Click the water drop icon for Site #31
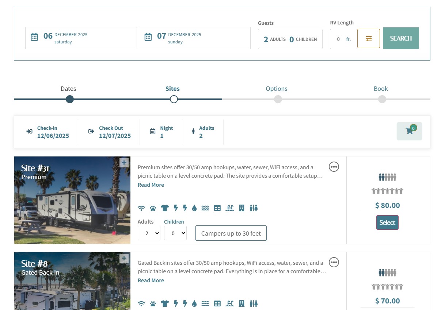Image resolution: width=445 pixels, height=310 pixels. [194, 208]
